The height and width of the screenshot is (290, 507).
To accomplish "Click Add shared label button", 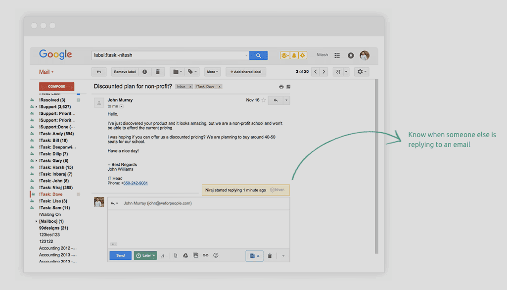I will (246, 72).
